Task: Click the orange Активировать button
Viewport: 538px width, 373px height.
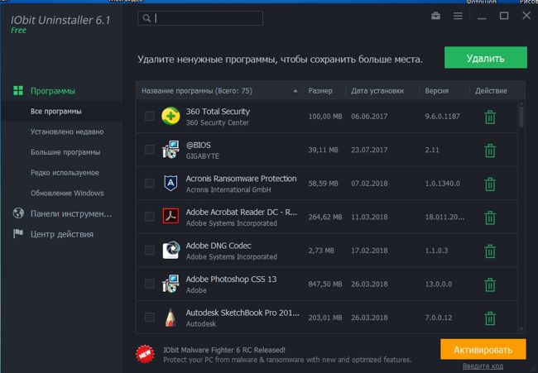Action: click(483, 350)
